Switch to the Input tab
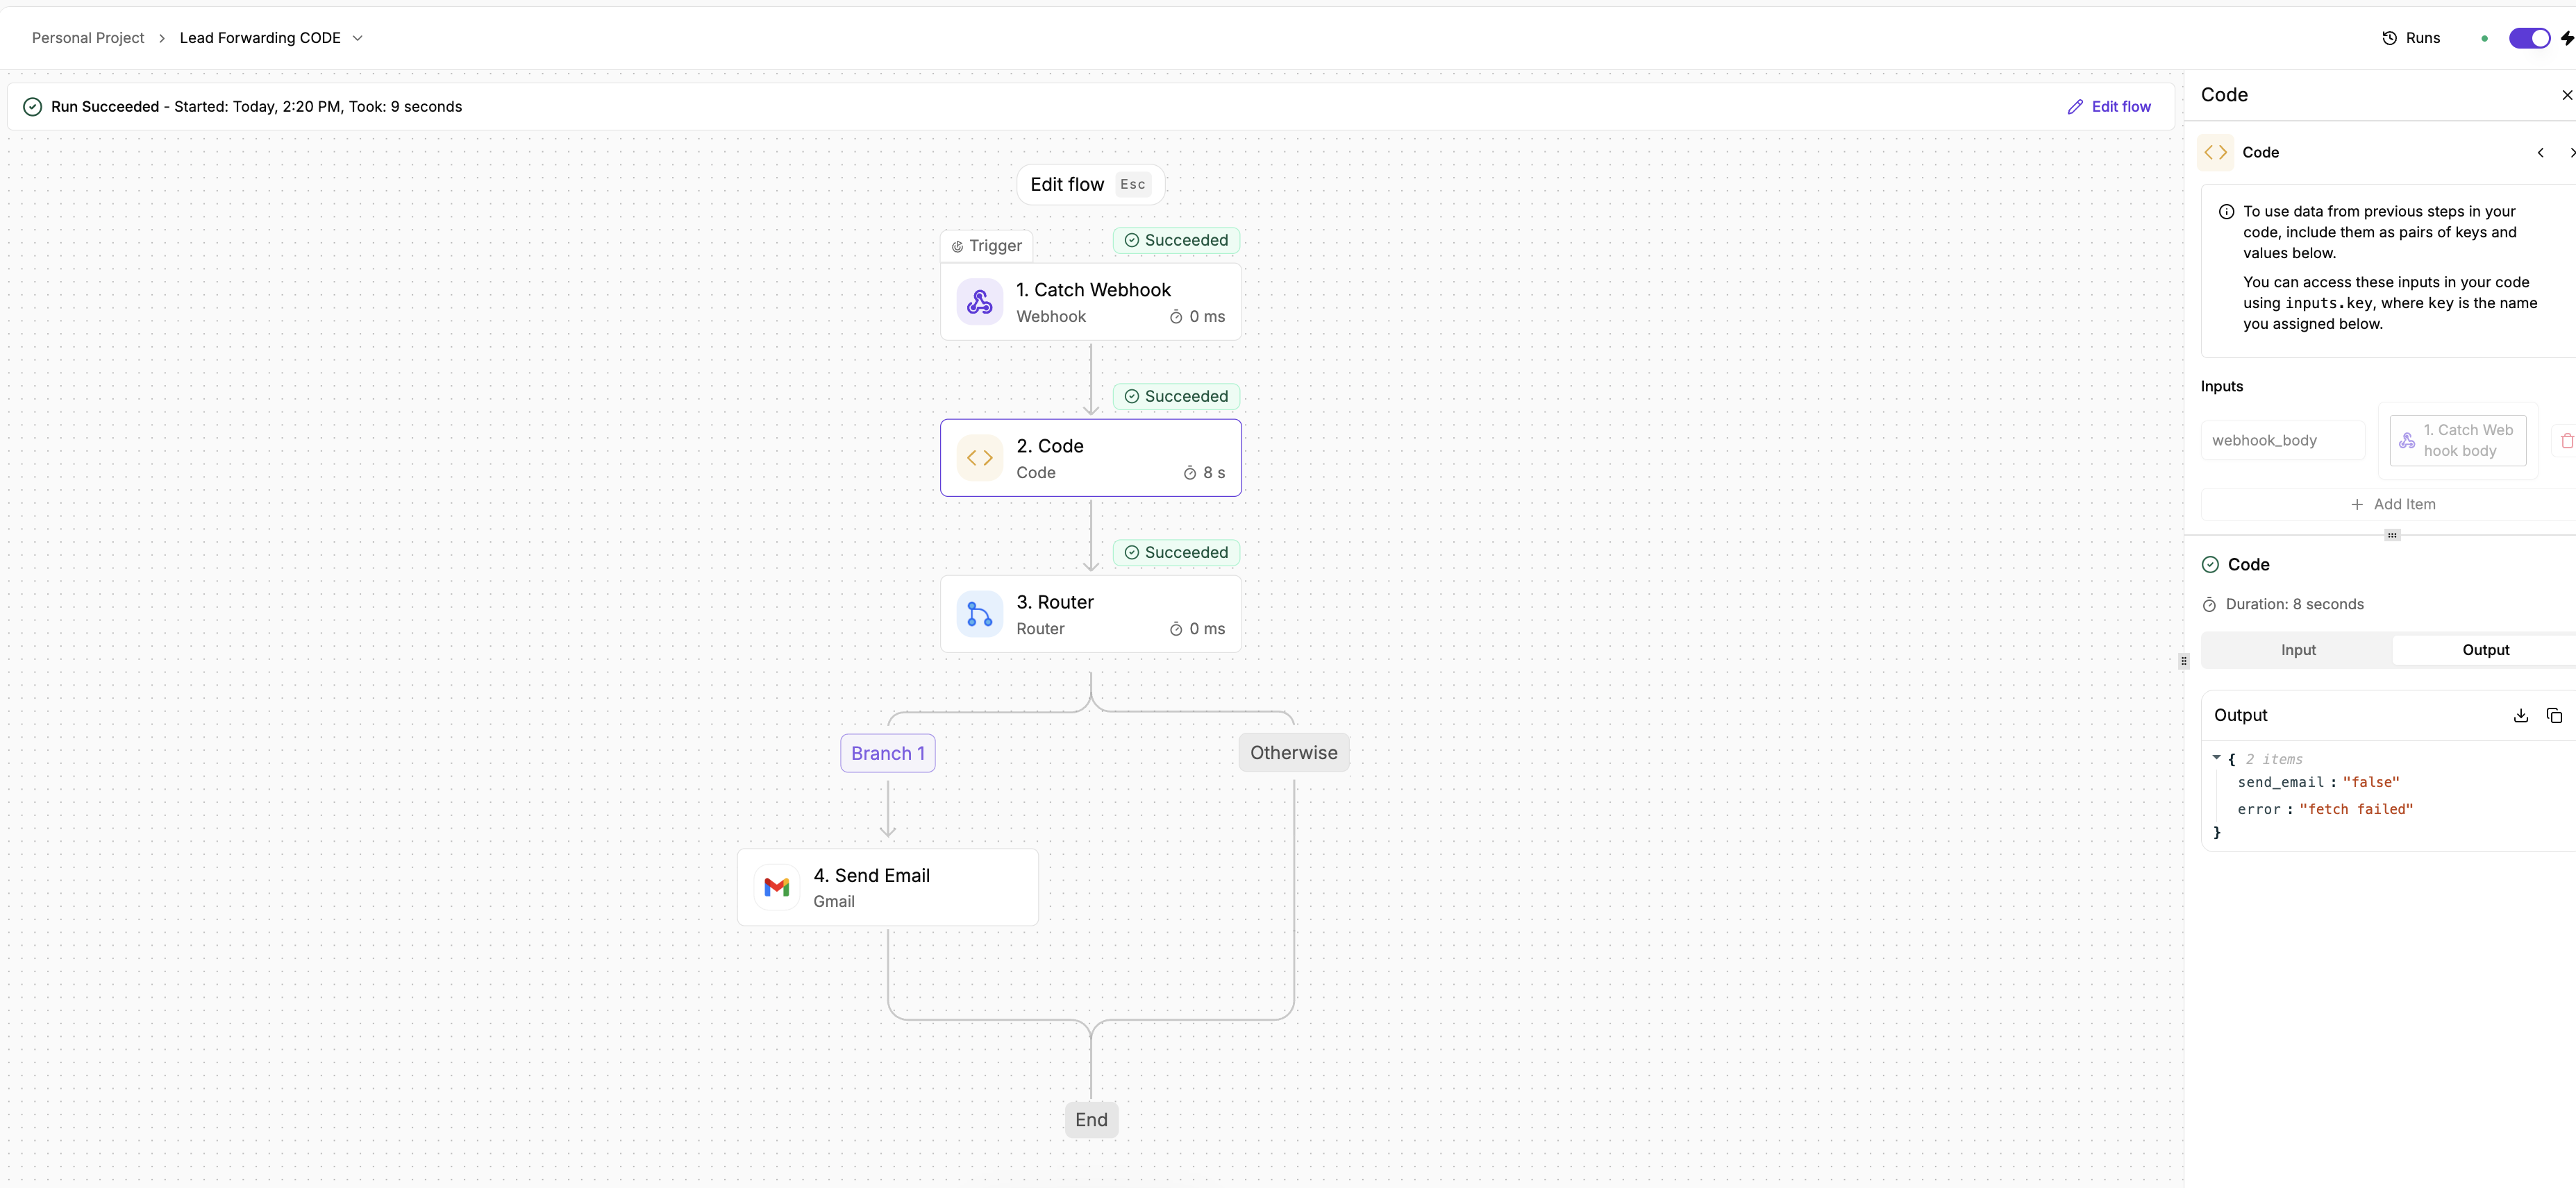 (2297, 650)
